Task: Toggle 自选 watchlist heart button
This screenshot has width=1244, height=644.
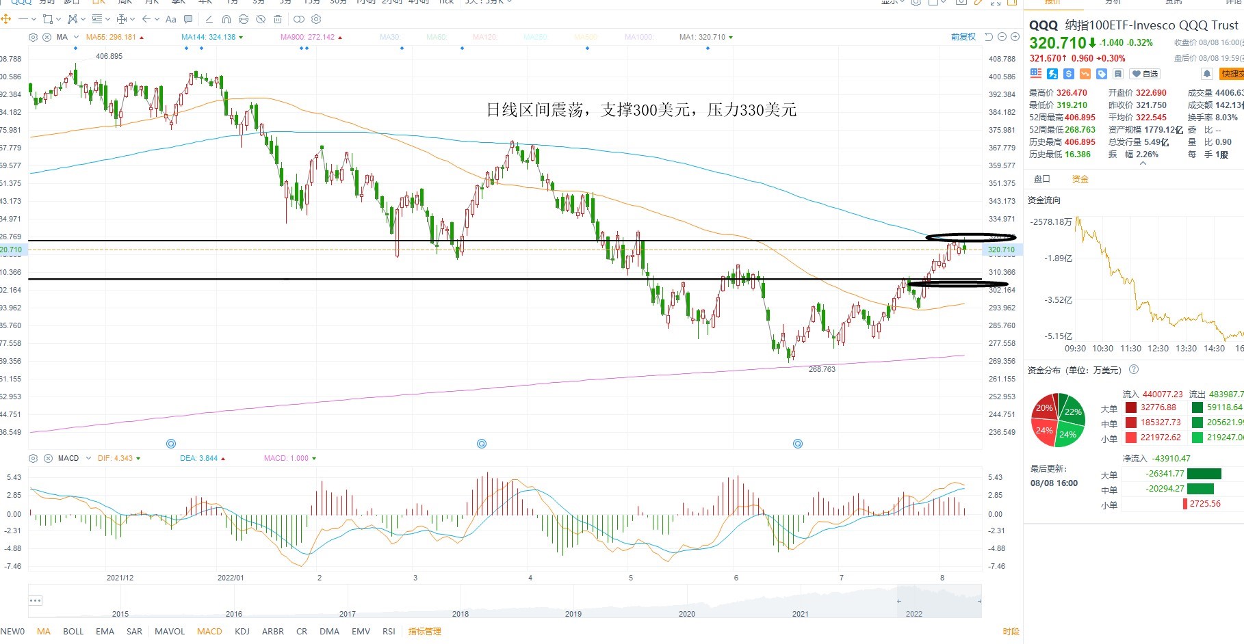Action: 1145,74
